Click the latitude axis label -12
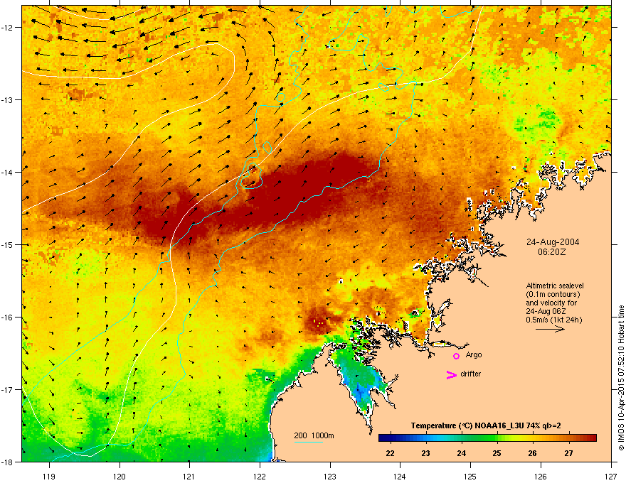The height and width of the screenshot is (483, 626). (8, 28)
